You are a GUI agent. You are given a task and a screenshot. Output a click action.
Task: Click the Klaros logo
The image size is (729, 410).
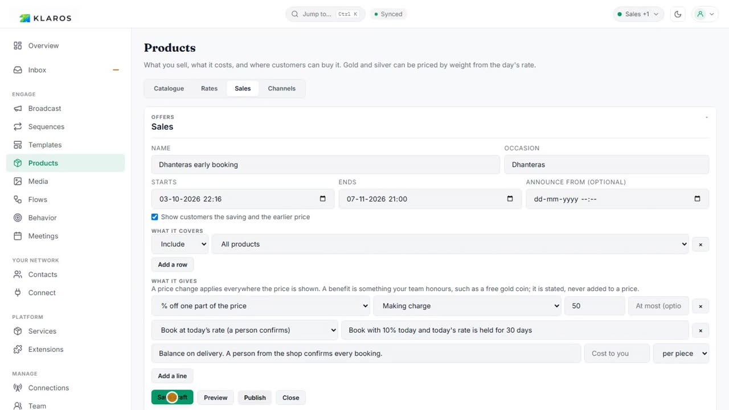click(46, 18)
